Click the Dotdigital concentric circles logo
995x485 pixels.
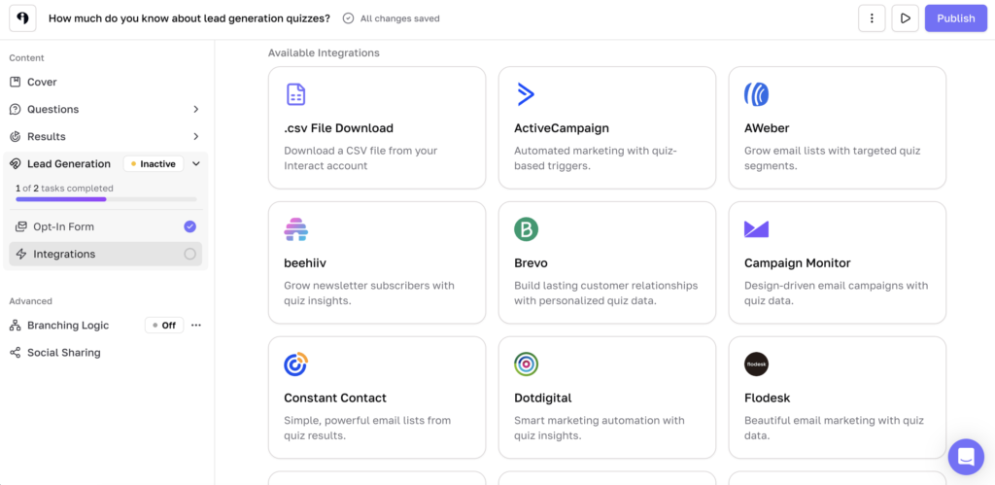click(526, 364)
